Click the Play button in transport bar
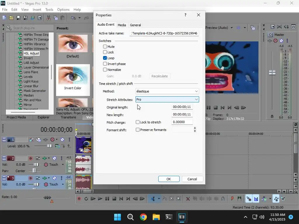 (x=100, y=199)
